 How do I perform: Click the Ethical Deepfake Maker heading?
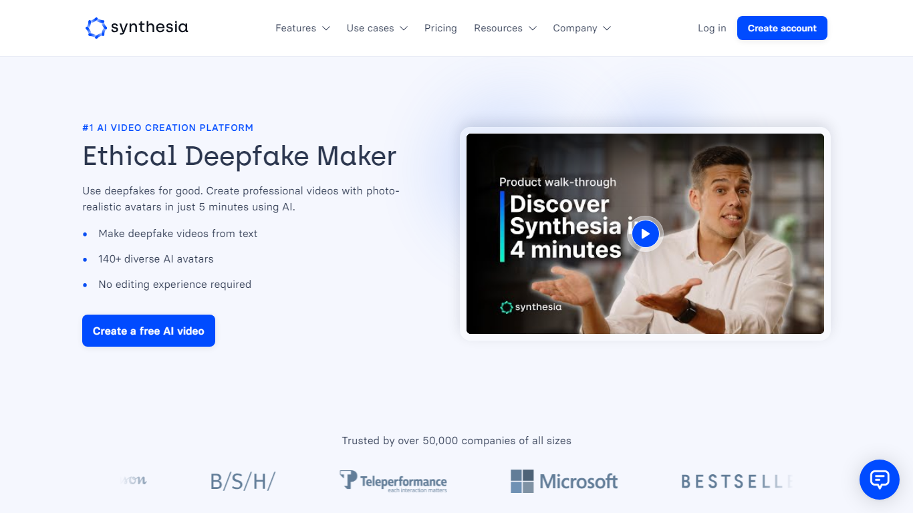(239, 156)
